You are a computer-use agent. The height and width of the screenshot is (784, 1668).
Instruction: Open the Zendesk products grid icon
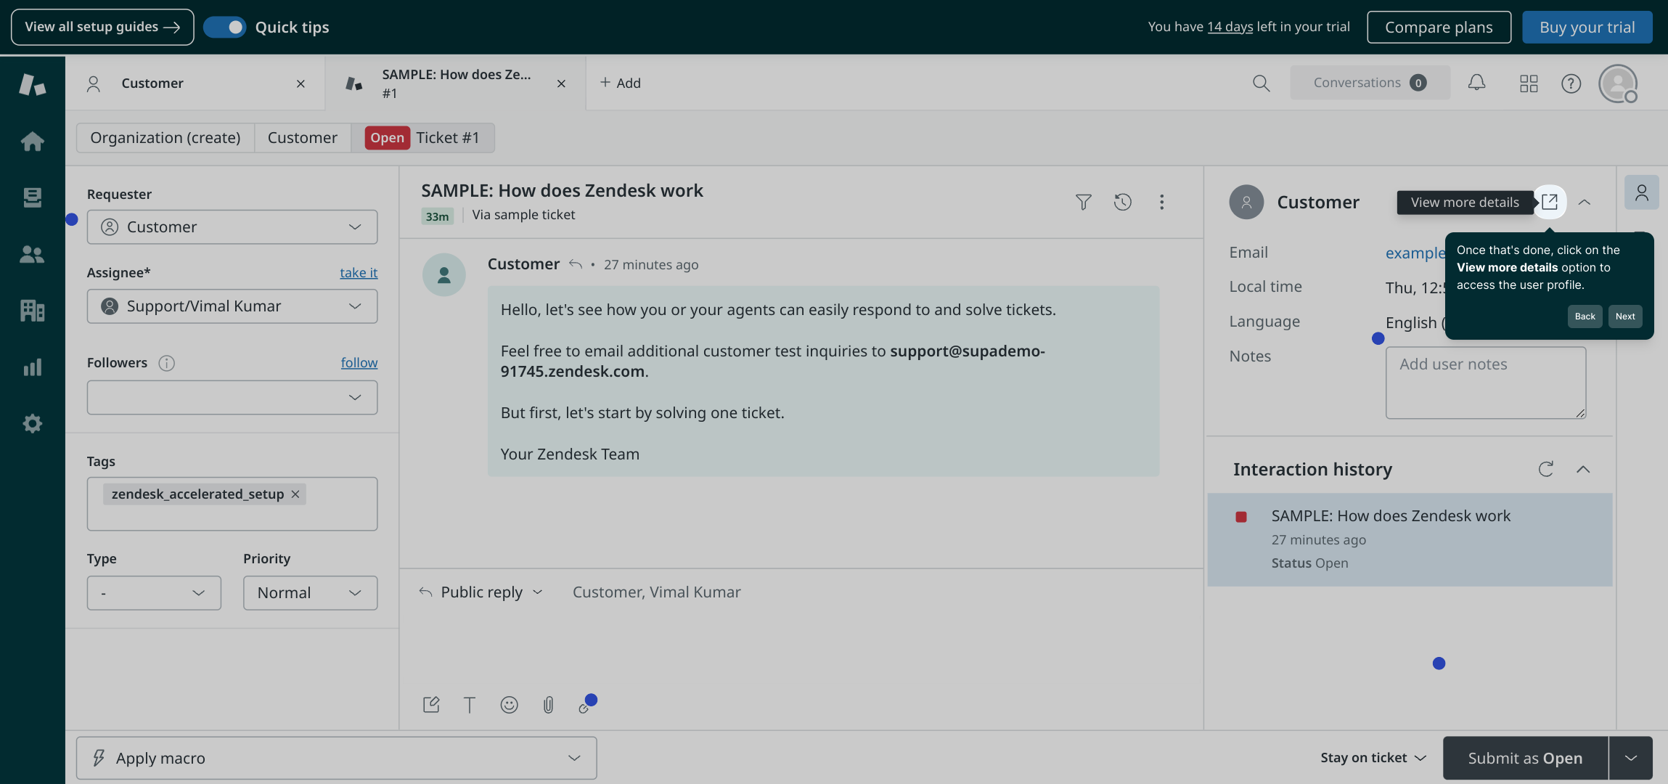click(x=1529, y=83)
